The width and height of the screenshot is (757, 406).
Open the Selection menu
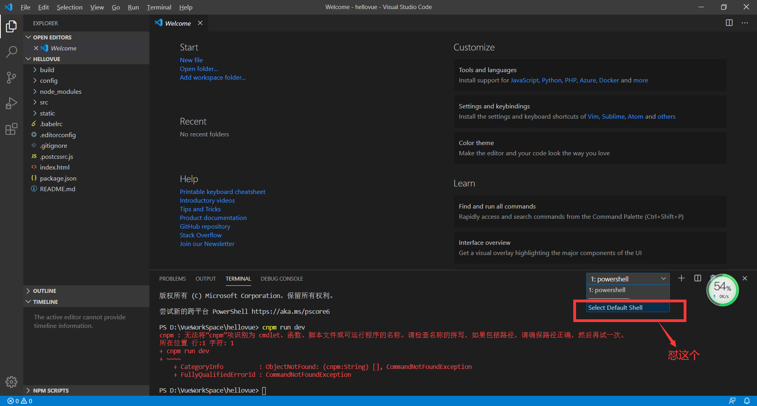(69, 7)
